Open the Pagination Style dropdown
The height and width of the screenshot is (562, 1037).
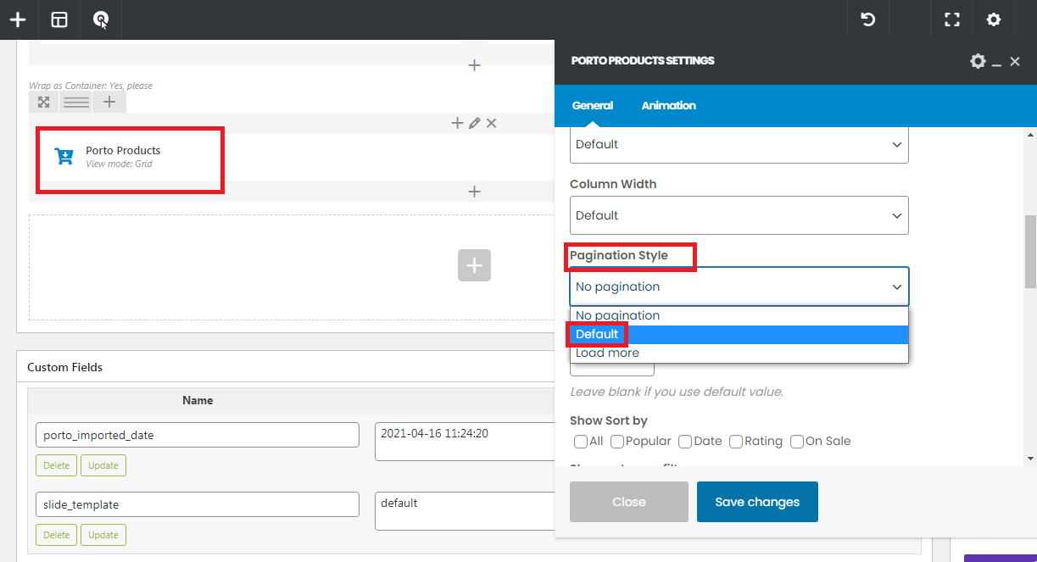[739, 287]
